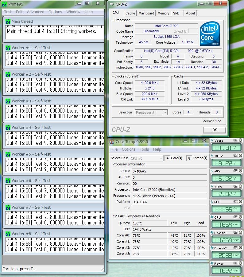Select the CPU tab in CPU-Z
The height and width of the screenshot is (277, 244).
(x=116, y=13)
